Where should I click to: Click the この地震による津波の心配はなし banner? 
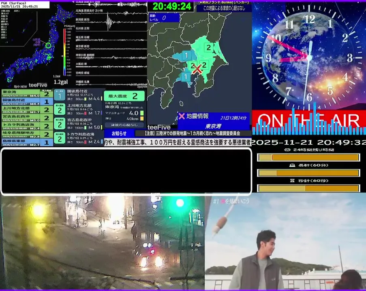coord(224,8)
